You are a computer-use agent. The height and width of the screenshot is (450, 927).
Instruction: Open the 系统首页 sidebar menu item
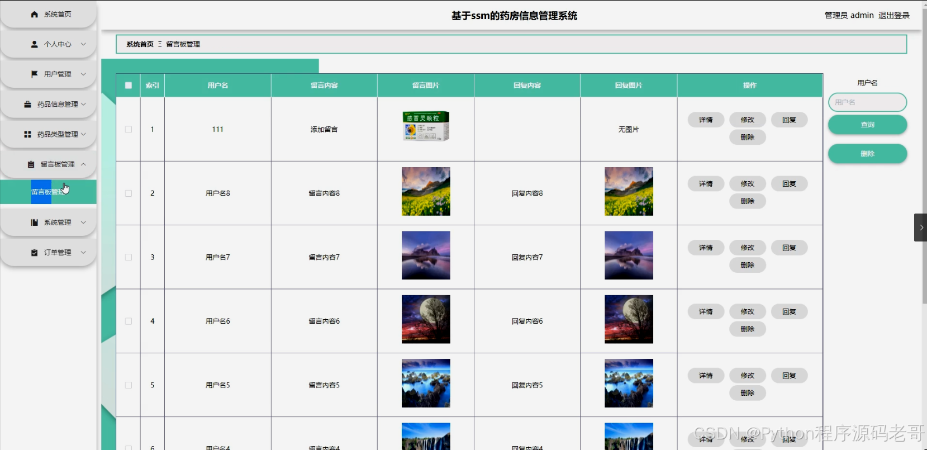coord(49,15)
